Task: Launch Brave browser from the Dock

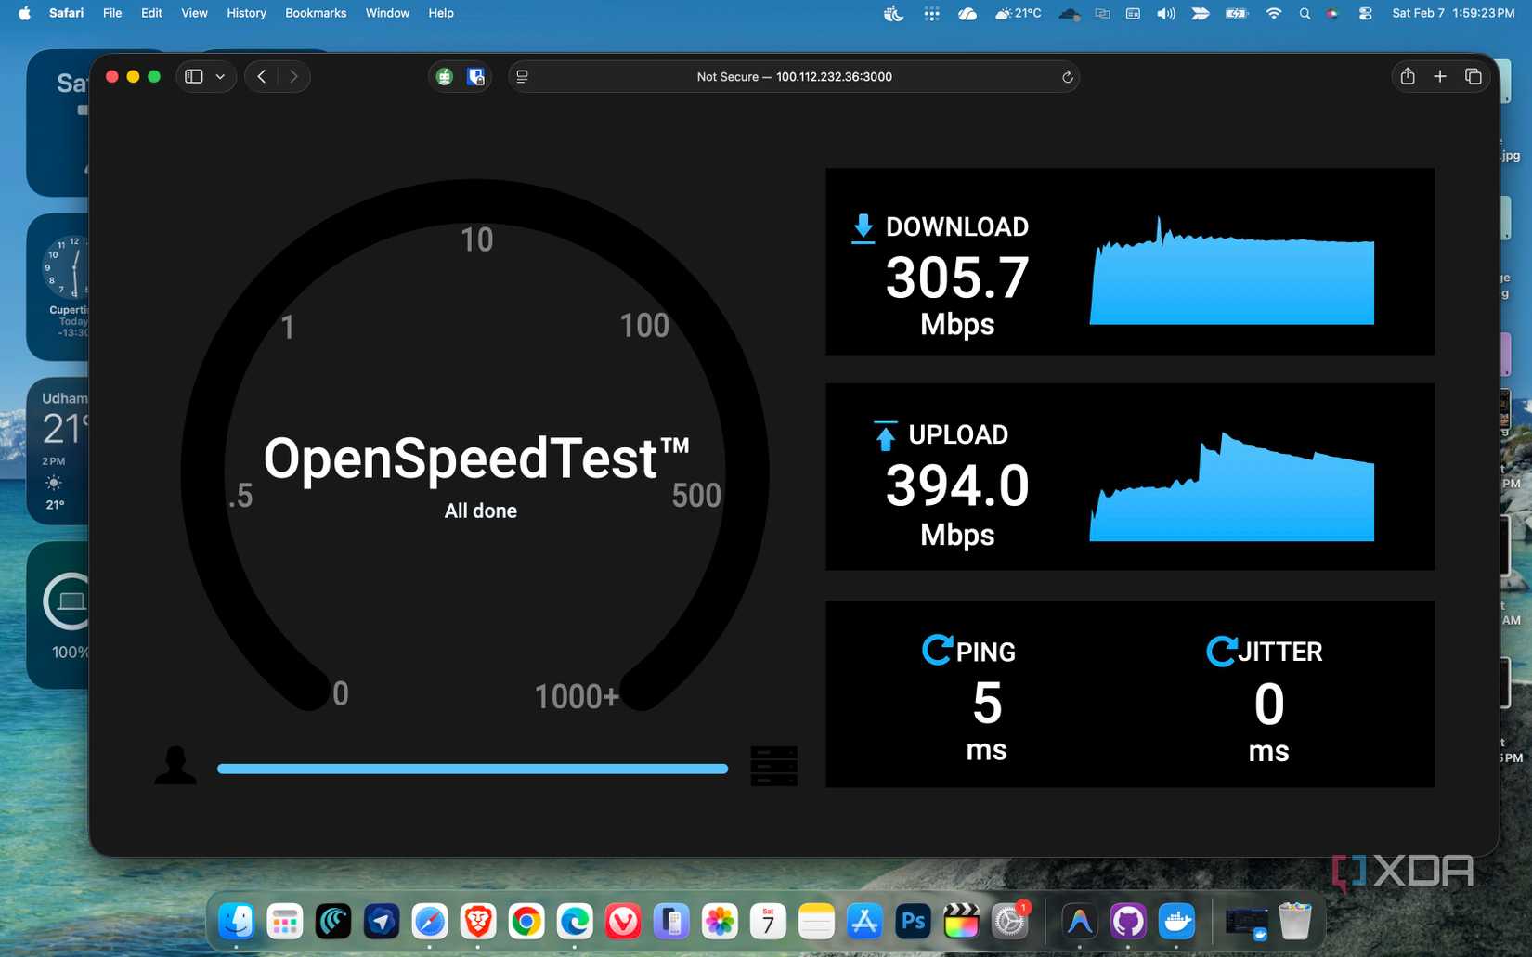Action: tap(478, 922)
